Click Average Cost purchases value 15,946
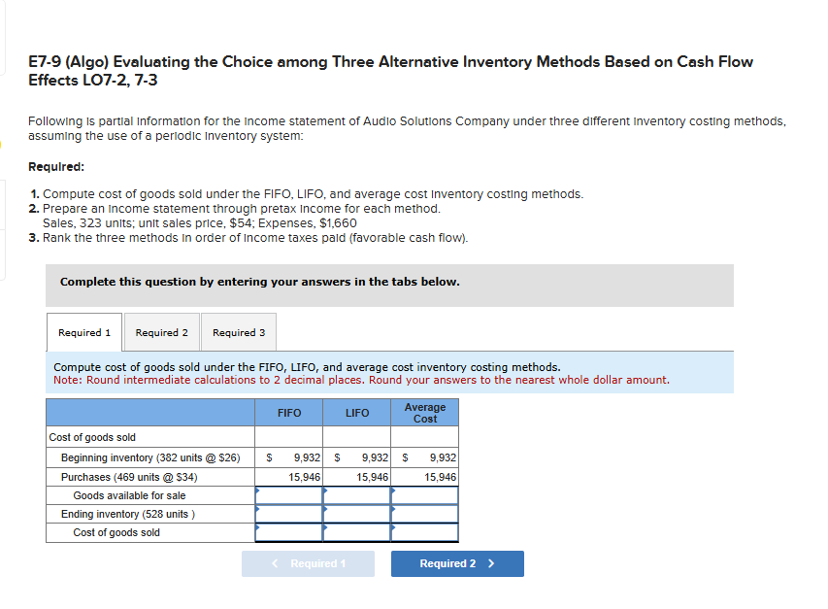Viewport: 828px width, 609px height. pyautogui.click(x=440, y=477)
